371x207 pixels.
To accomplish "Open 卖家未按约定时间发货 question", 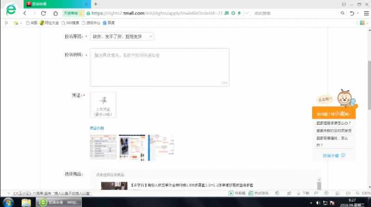I will [334, 131].
